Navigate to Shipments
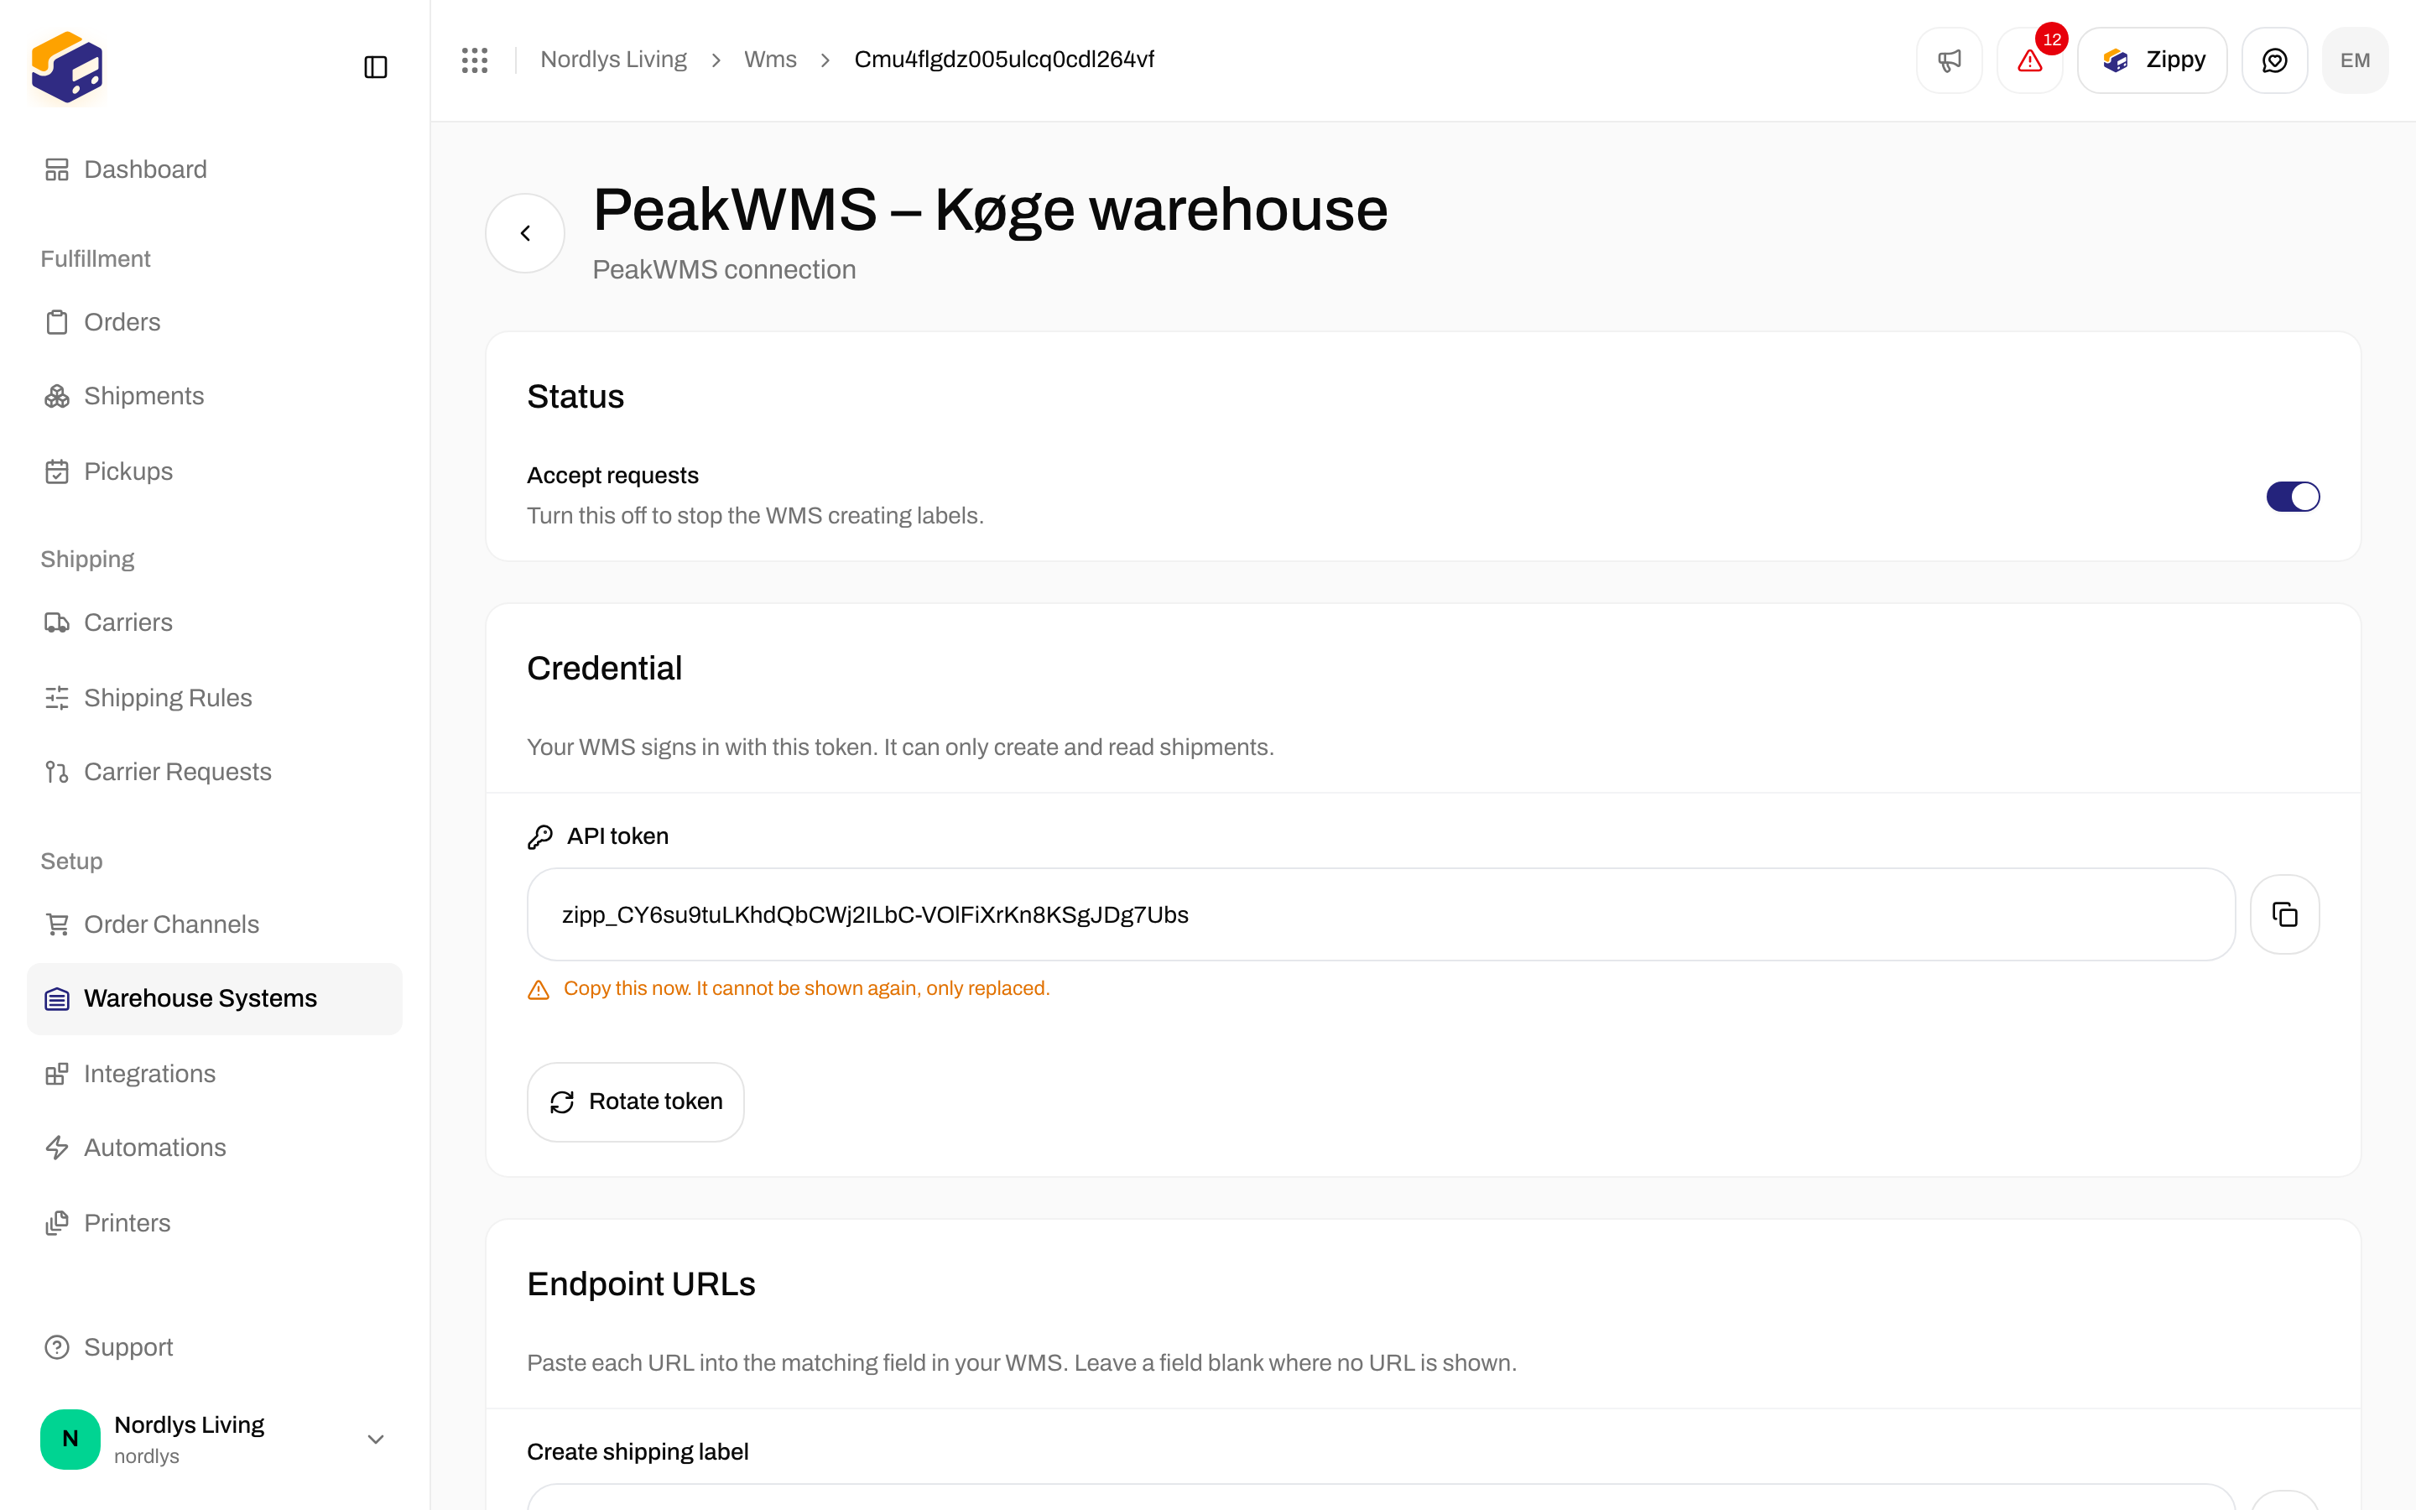This screenshot has height=1510, width=2416. click(x=215, y=397)
